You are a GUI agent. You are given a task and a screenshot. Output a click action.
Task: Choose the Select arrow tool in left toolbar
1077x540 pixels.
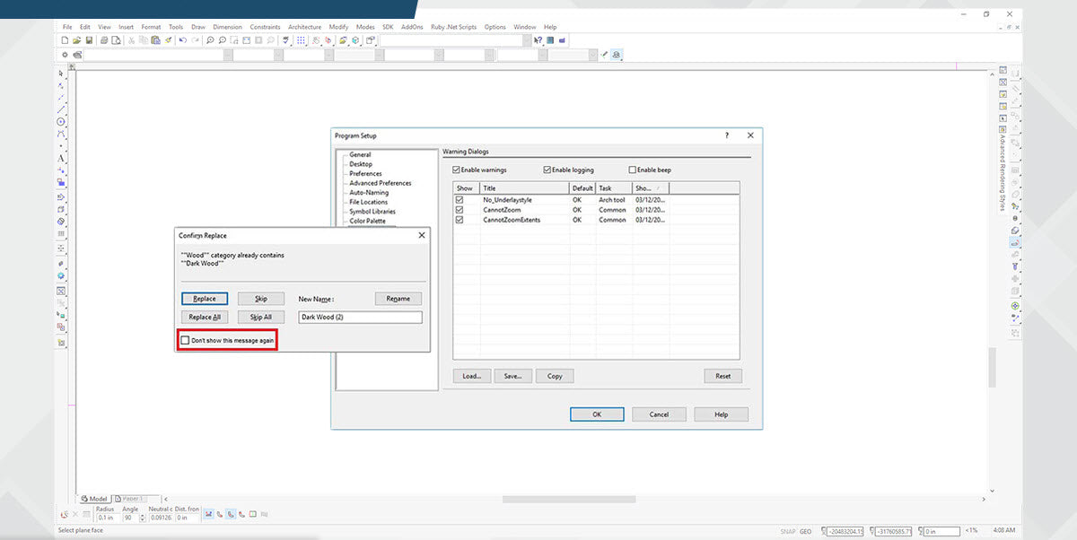point(61,74)
